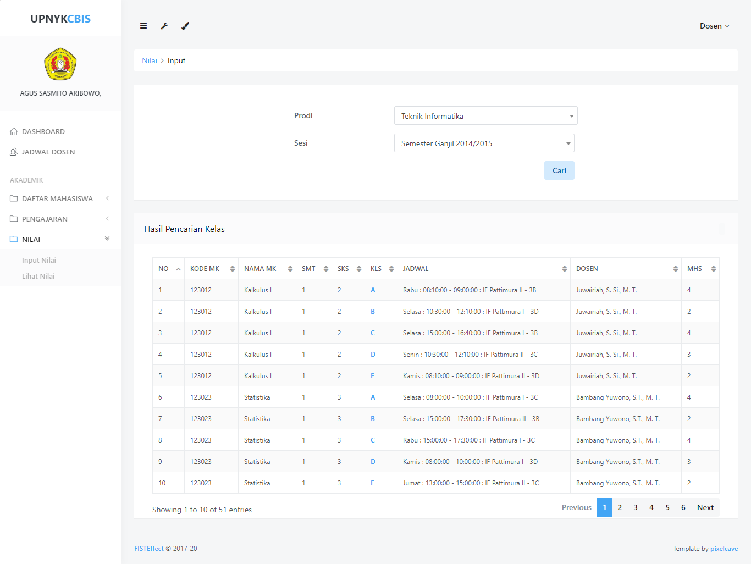
Task: Go to Dashboard in sidebar
Action: [43, 131]
